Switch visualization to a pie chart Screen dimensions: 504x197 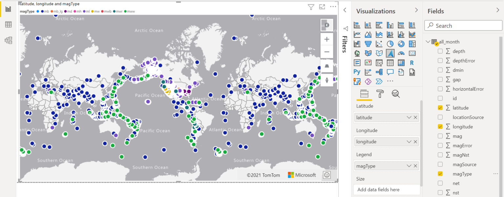[x=390, y=44]
